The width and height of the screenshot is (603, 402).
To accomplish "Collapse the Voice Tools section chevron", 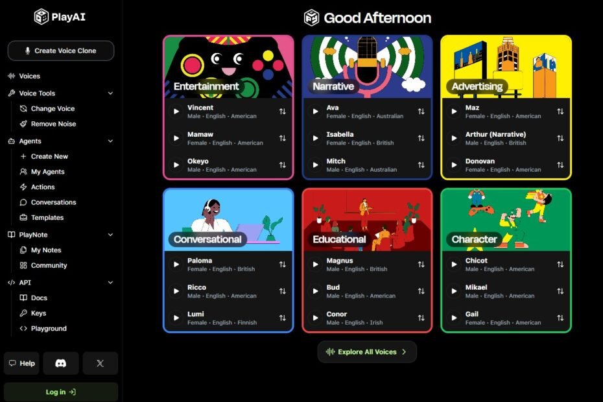I will pos(110,93).
